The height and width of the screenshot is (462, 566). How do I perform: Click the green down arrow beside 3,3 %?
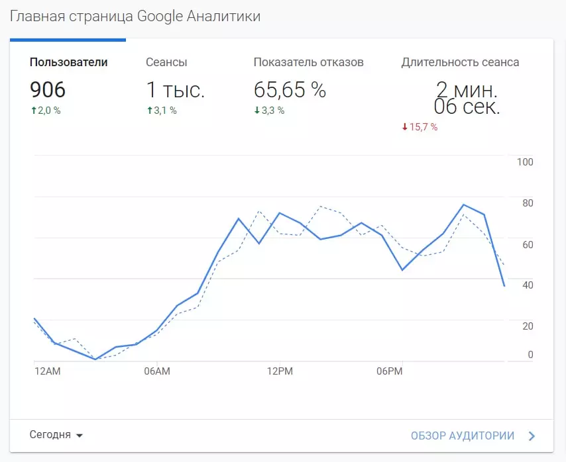pyautogui.click(x=257, y=111)
